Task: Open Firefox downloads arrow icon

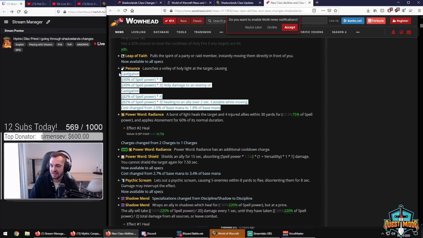Action: tap(368, 11)
